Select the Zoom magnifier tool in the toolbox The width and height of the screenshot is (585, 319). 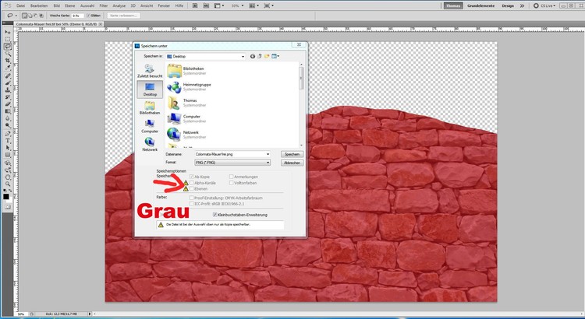[x=8, y=184]
